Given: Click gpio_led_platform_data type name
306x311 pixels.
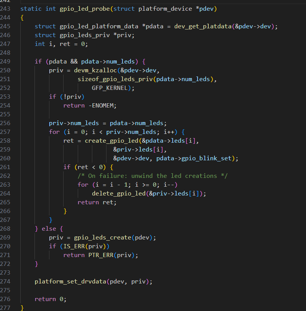Looking at the screenshot, I should click(x=99, y=26).
